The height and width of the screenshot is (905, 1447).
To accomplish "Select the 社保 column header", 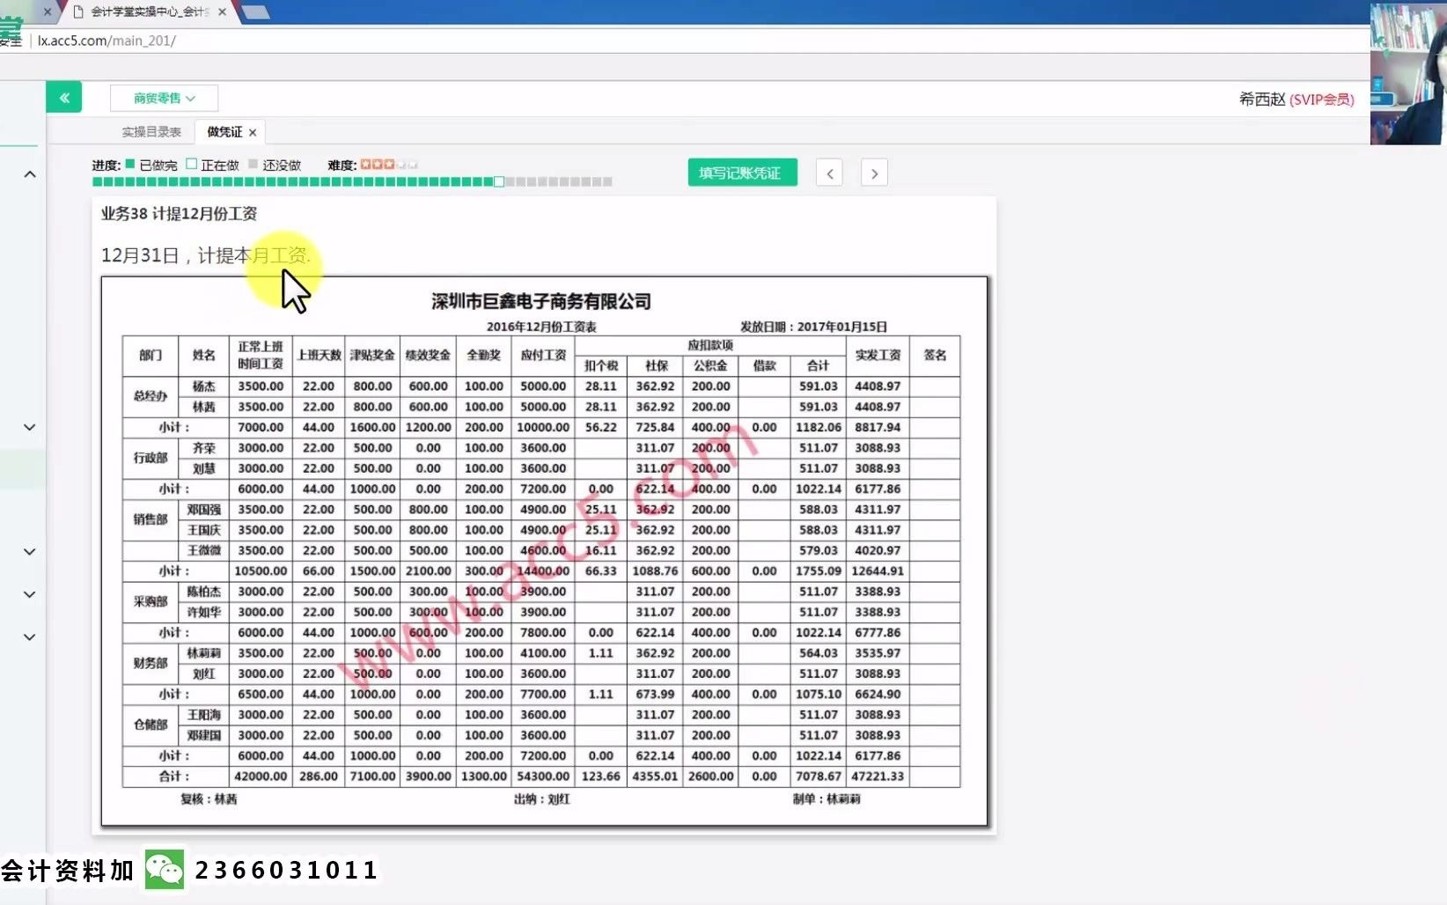I will point(656,366).
